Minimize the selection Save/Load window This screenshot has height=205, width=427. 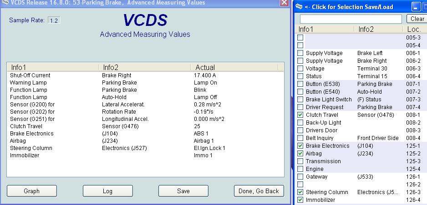(416, 7)
